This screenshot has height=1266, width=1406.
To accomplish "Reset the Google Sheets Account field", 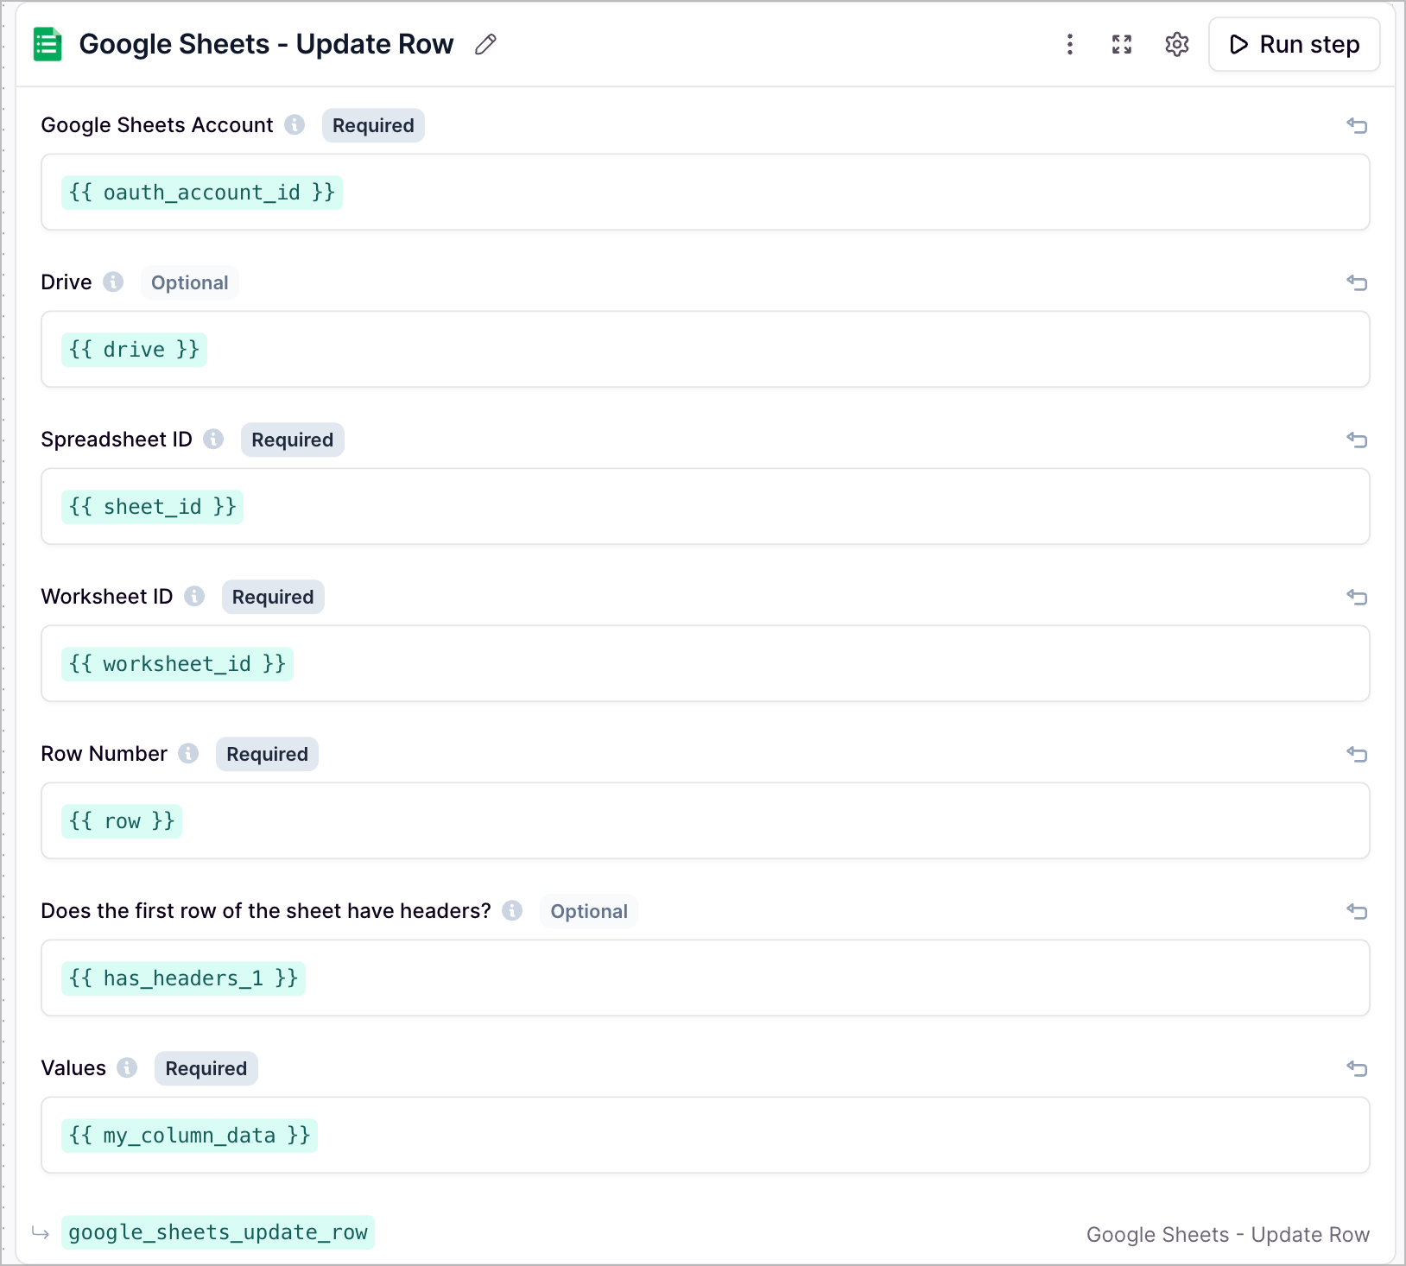I will pos(1357,125).
